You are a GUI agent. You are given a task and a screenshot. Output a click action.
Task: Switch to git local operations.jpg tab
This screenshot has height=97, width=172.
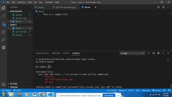point(66,7)
